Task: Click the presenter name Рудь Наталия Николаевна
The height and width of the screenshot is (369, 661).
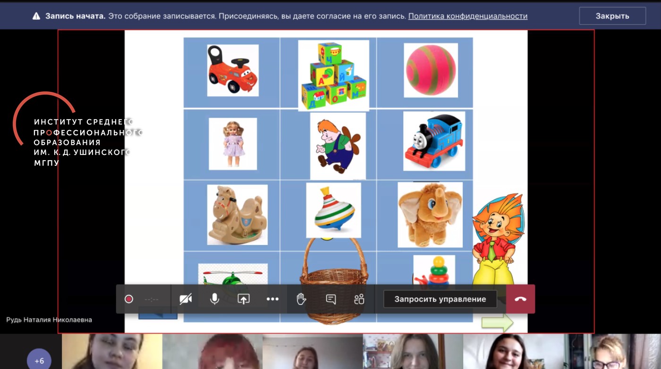Action: pyautogui.click(x=49, y=320)
